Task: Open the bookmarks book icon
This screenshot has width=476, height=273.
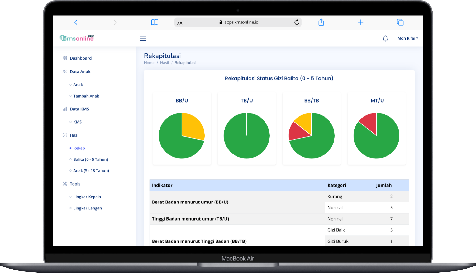Action: click(155, 22)
